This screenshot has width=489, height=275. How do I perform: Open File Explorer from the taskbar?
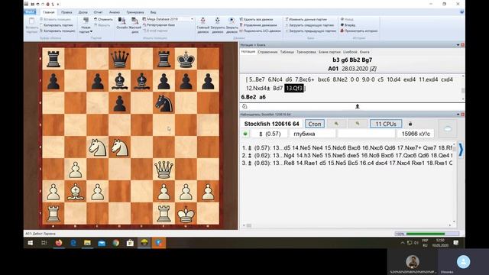(87, 243)
